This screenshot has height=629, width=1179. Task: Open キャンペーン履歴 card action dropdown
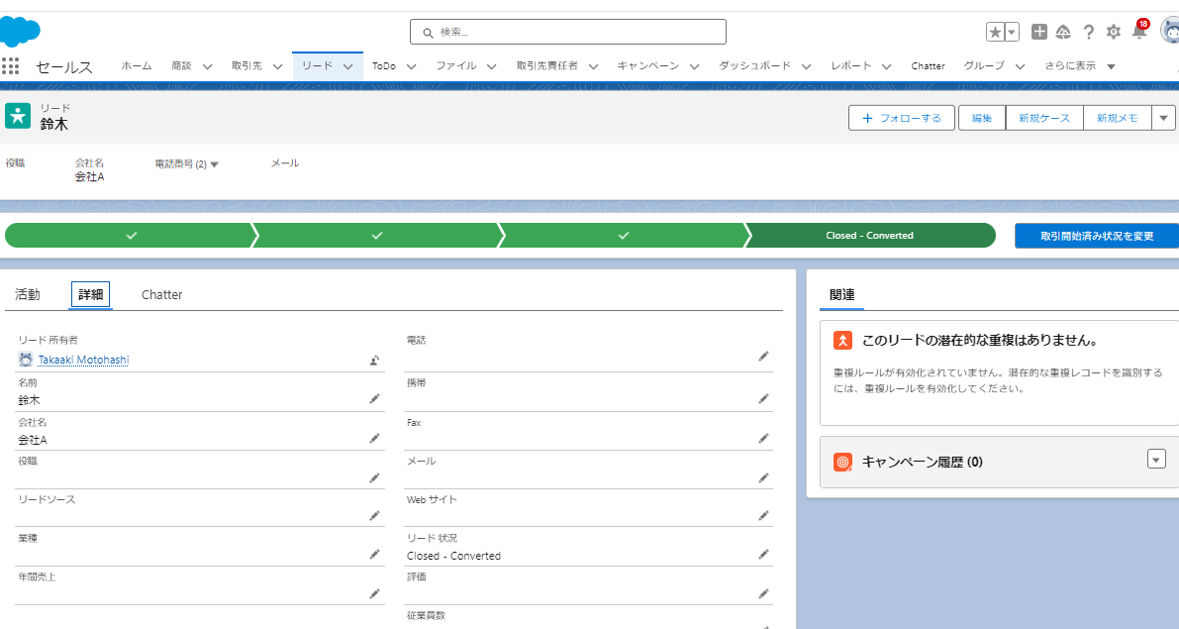click(1156, 459)
